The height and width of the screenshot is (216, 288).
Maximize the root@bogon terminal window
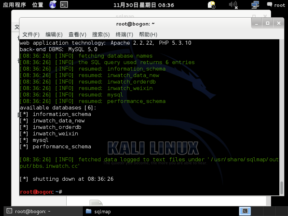point(267,23)
